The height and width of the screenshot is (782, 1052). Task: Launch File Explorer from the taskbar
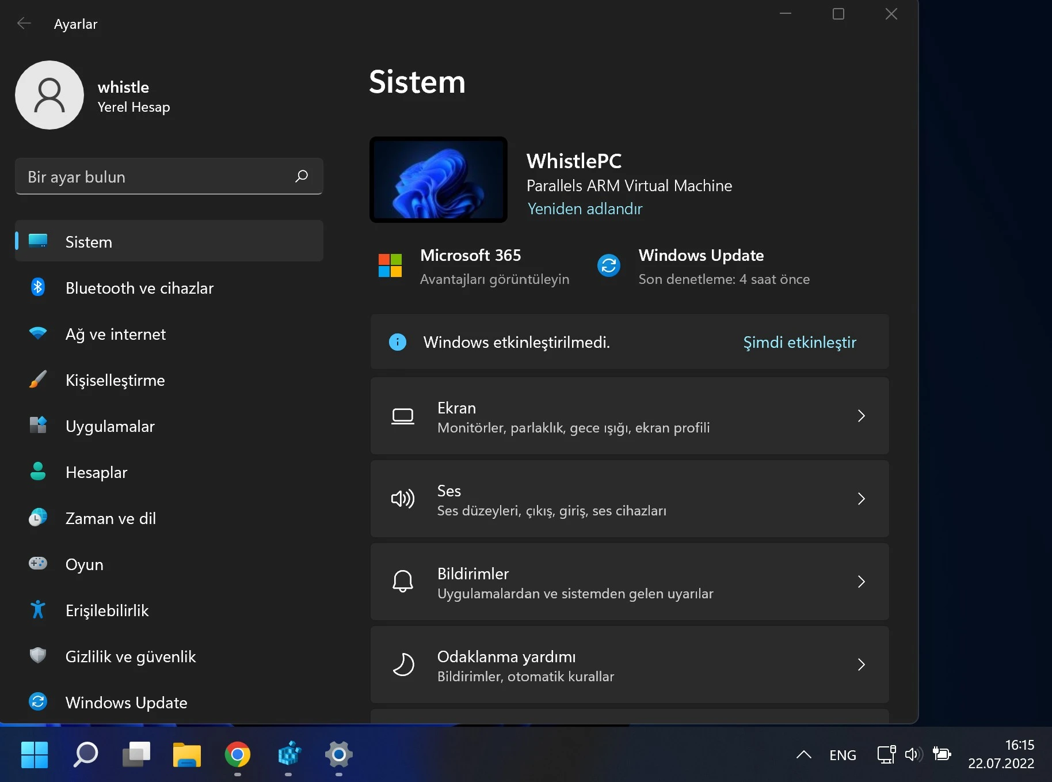click(x=187, y=754)
